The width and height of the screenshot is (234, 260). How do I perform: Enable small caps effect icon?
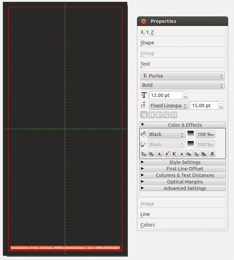[x=182, y=154]
